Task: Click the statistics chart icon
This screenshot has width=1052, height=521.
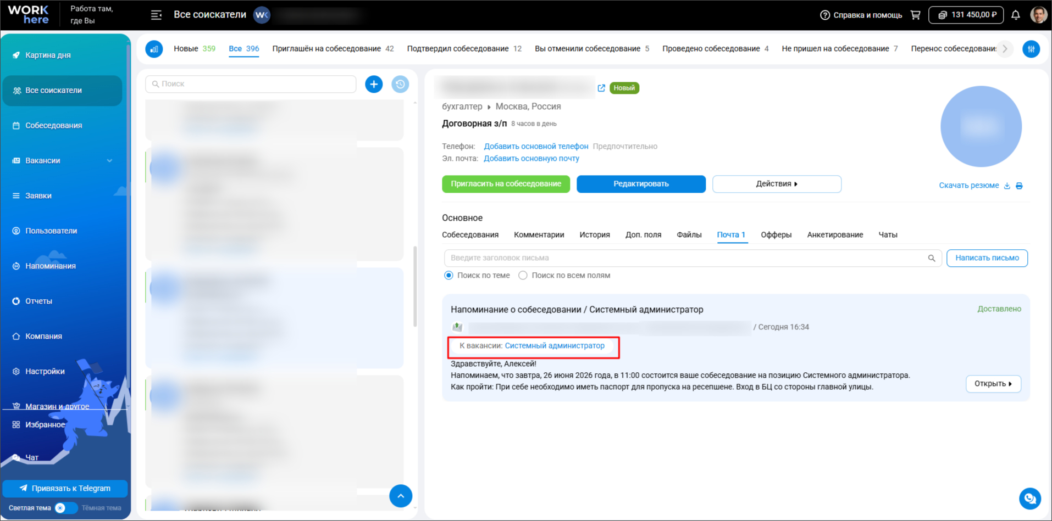Action: (x=154, y=49)
